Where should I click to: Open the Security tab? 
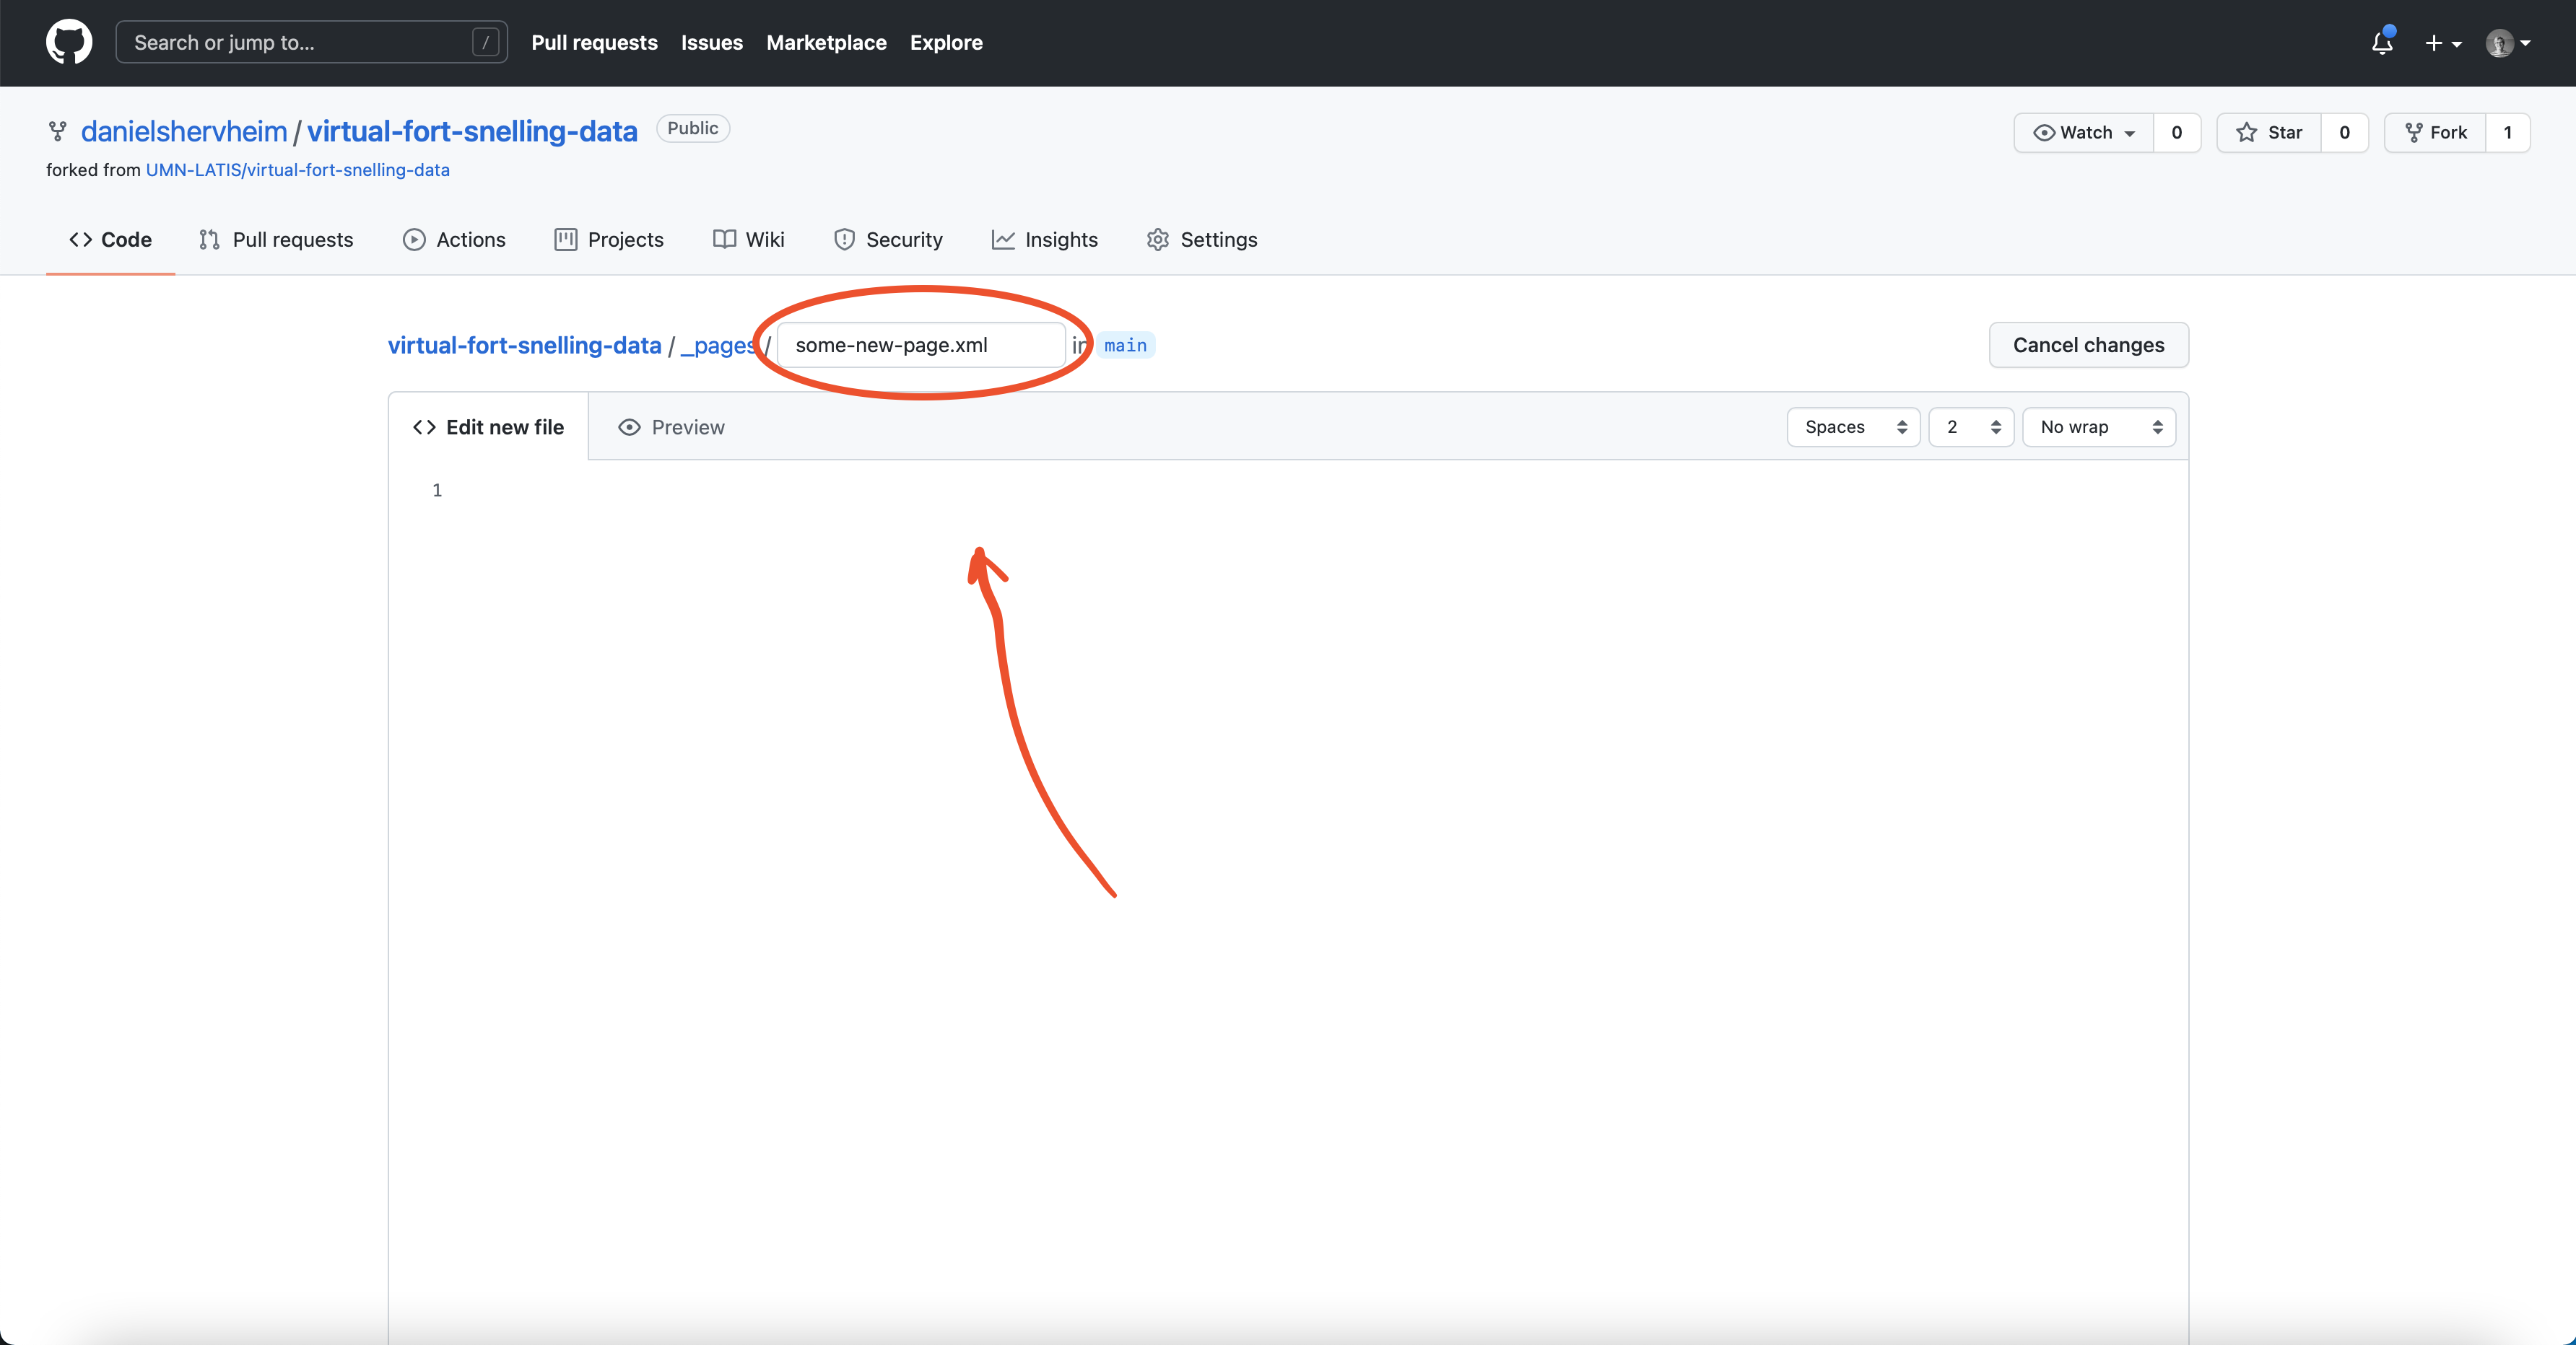coord(888,240)
